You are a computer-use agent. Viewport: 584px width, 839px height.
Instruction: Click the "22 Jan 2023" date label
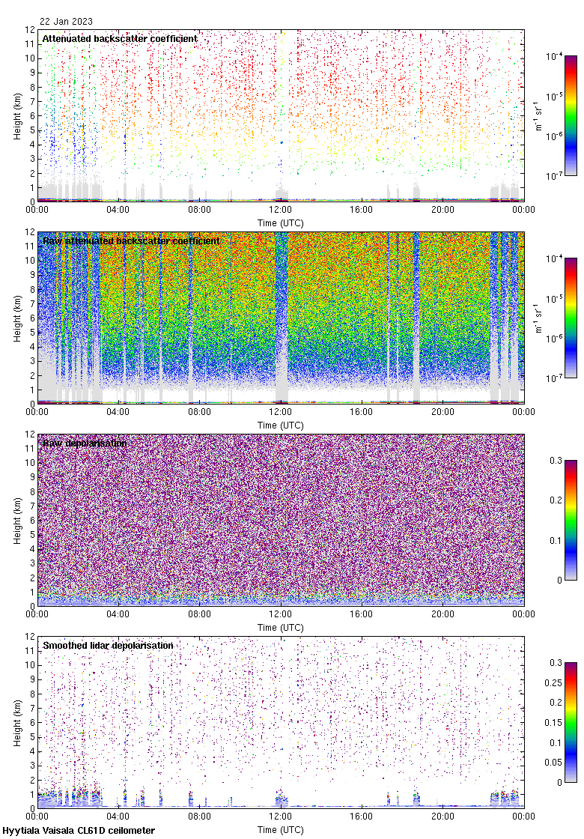[x=66, y=22]
